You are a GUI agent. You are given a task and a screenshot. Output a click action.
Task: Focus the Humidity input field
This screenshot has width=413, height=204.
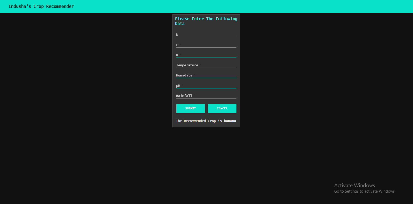(x=206, y=75)
